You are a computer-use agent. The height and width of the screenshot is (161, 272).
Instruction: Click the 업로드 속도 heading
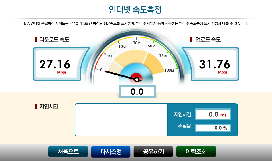tap(208, 40)
